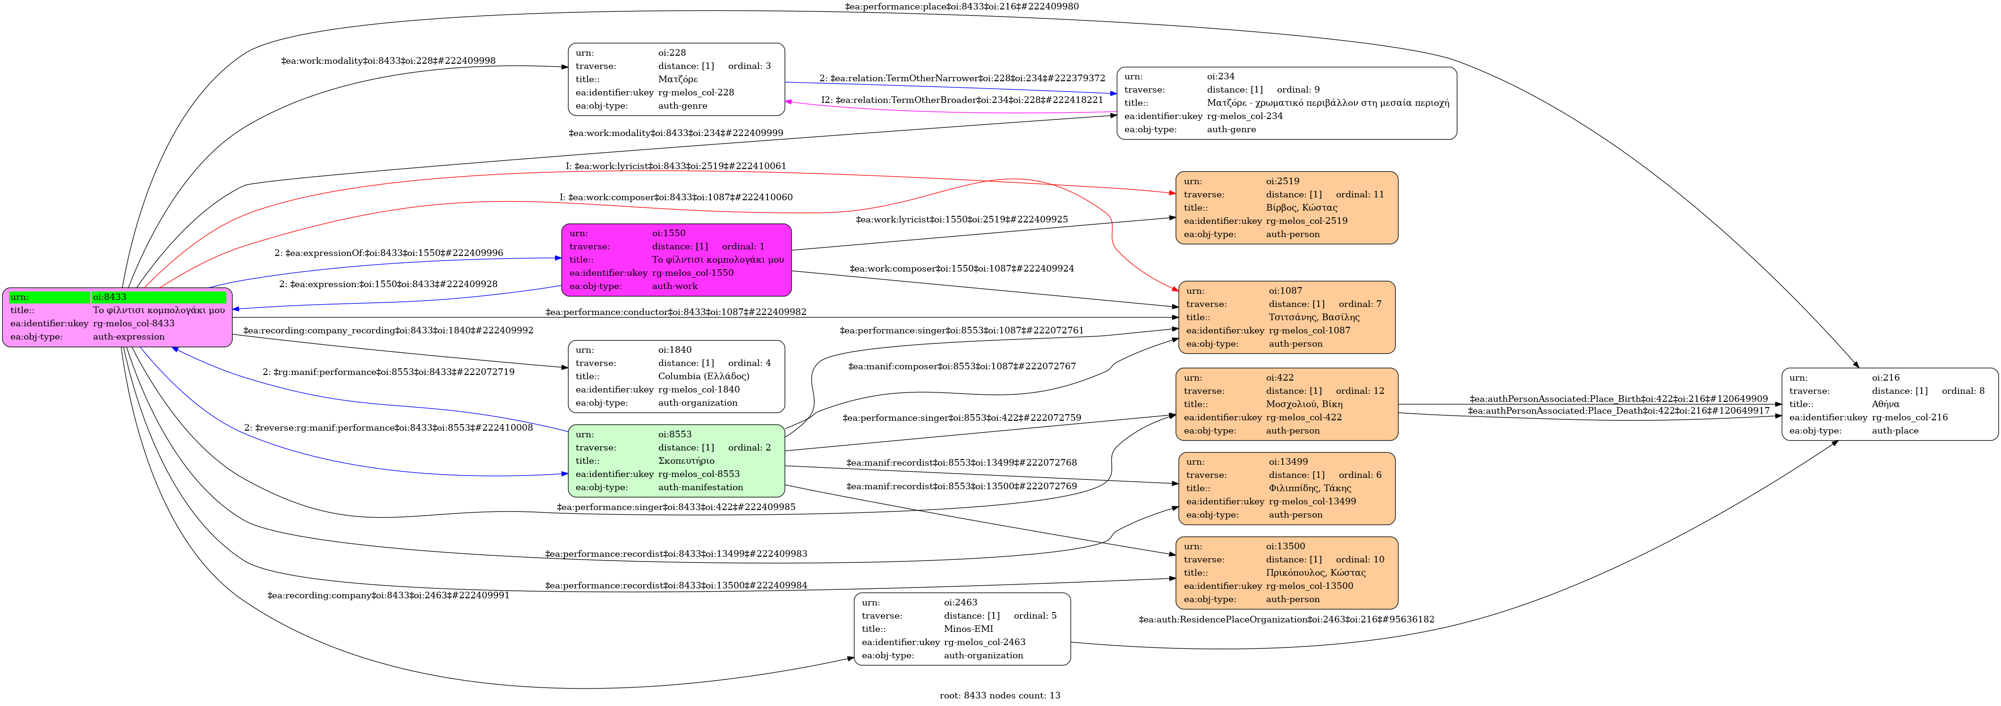The image size is (2001, 706).
Task: Select manifestation node oi:8553 Σκοπευτήριο
Action: pyautogui.click(x=677, y=461)
